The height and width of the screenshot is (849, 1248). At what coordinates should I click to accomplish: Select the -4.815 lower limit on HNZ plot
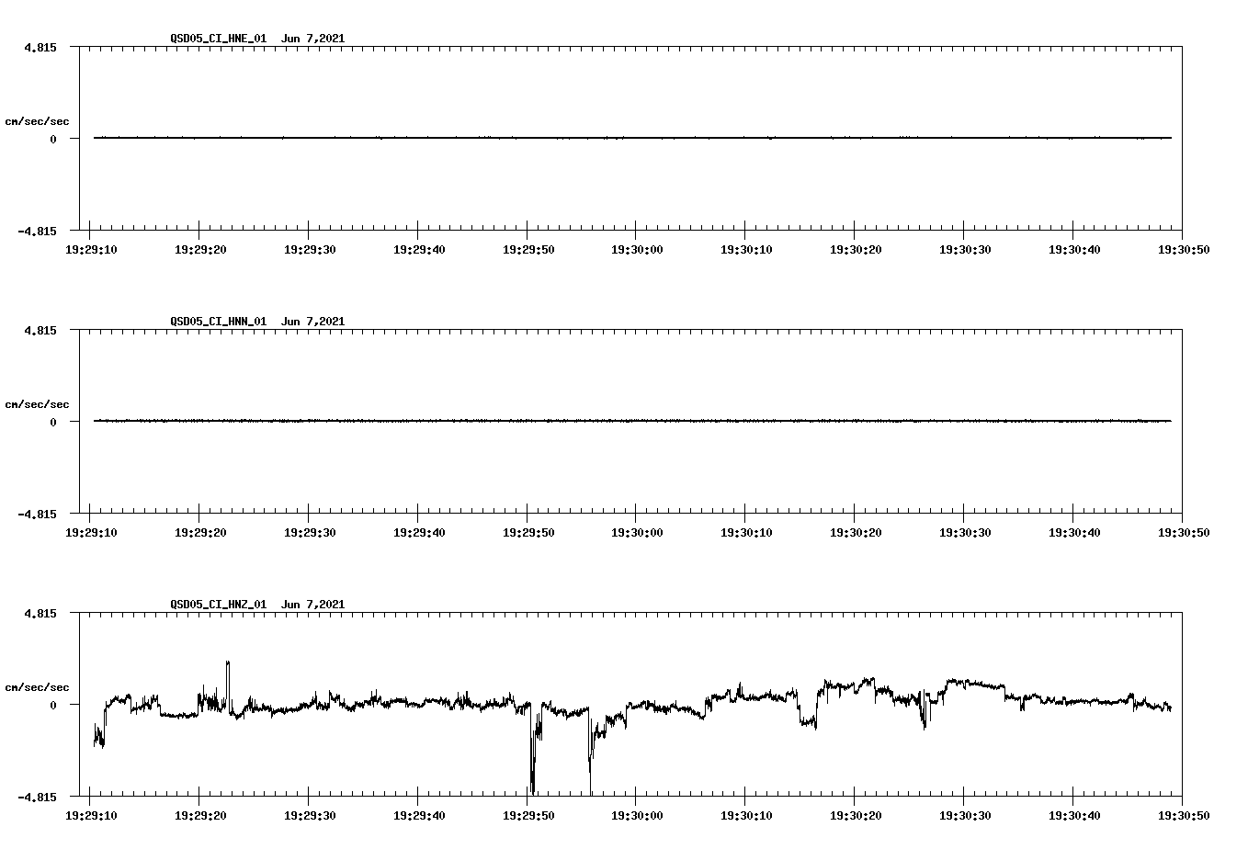[x=37, y=797]
